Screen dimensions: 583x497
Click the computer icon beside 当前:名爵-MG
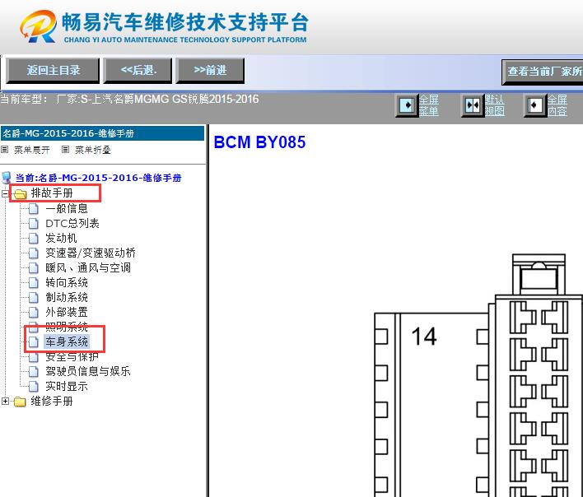pyautogui.click(x=7, y=178)
